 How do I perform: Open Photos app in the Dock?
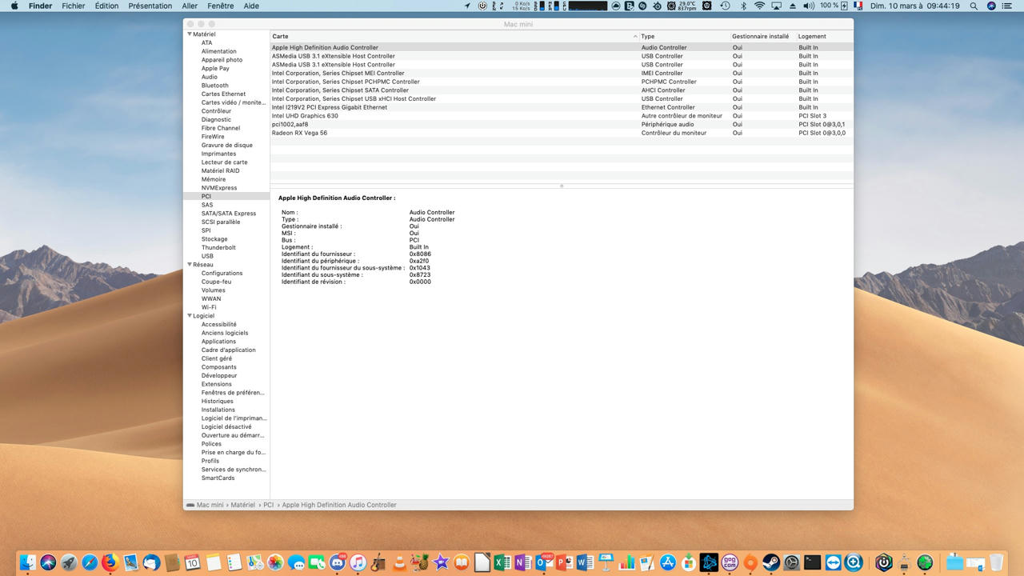pyautogui.click(x=275, y=562)
